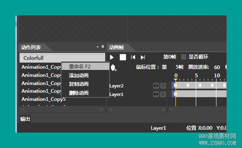
Task: Select the Colorfull animation entry
Action: click(63, 58)
